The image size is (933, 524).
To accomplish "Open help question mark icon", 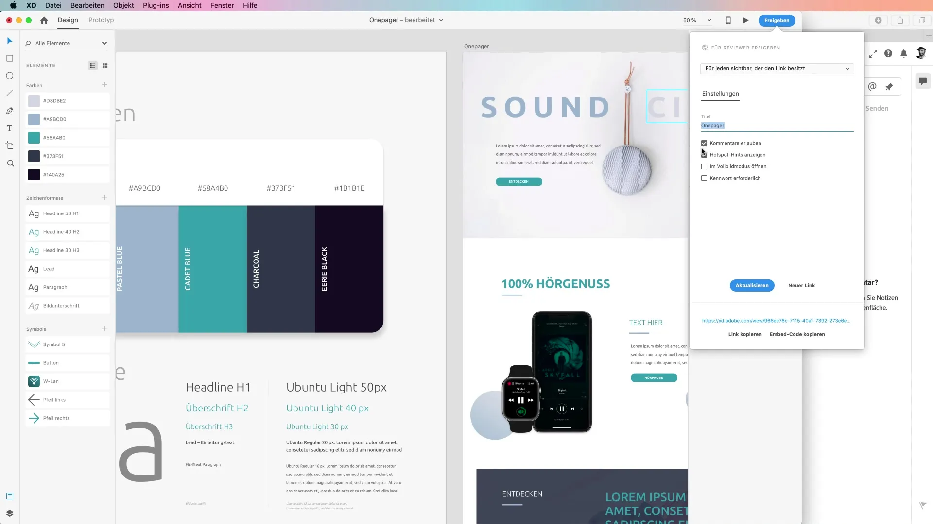I will (x=888, y=53).
